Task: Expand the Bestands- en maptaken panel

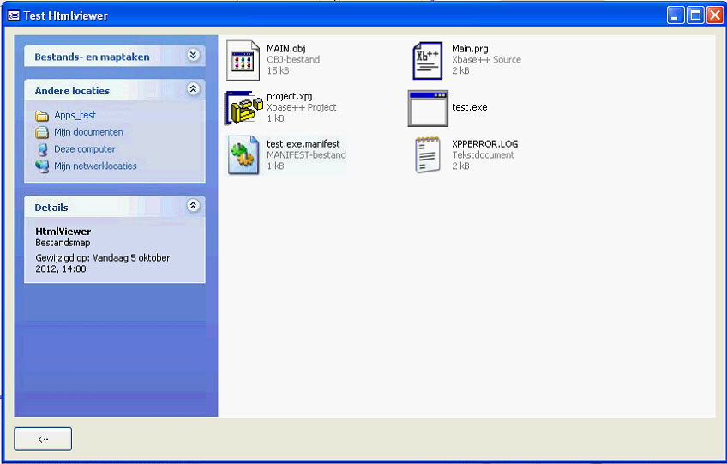Action: pyautogui.click(x=193, y=56)
